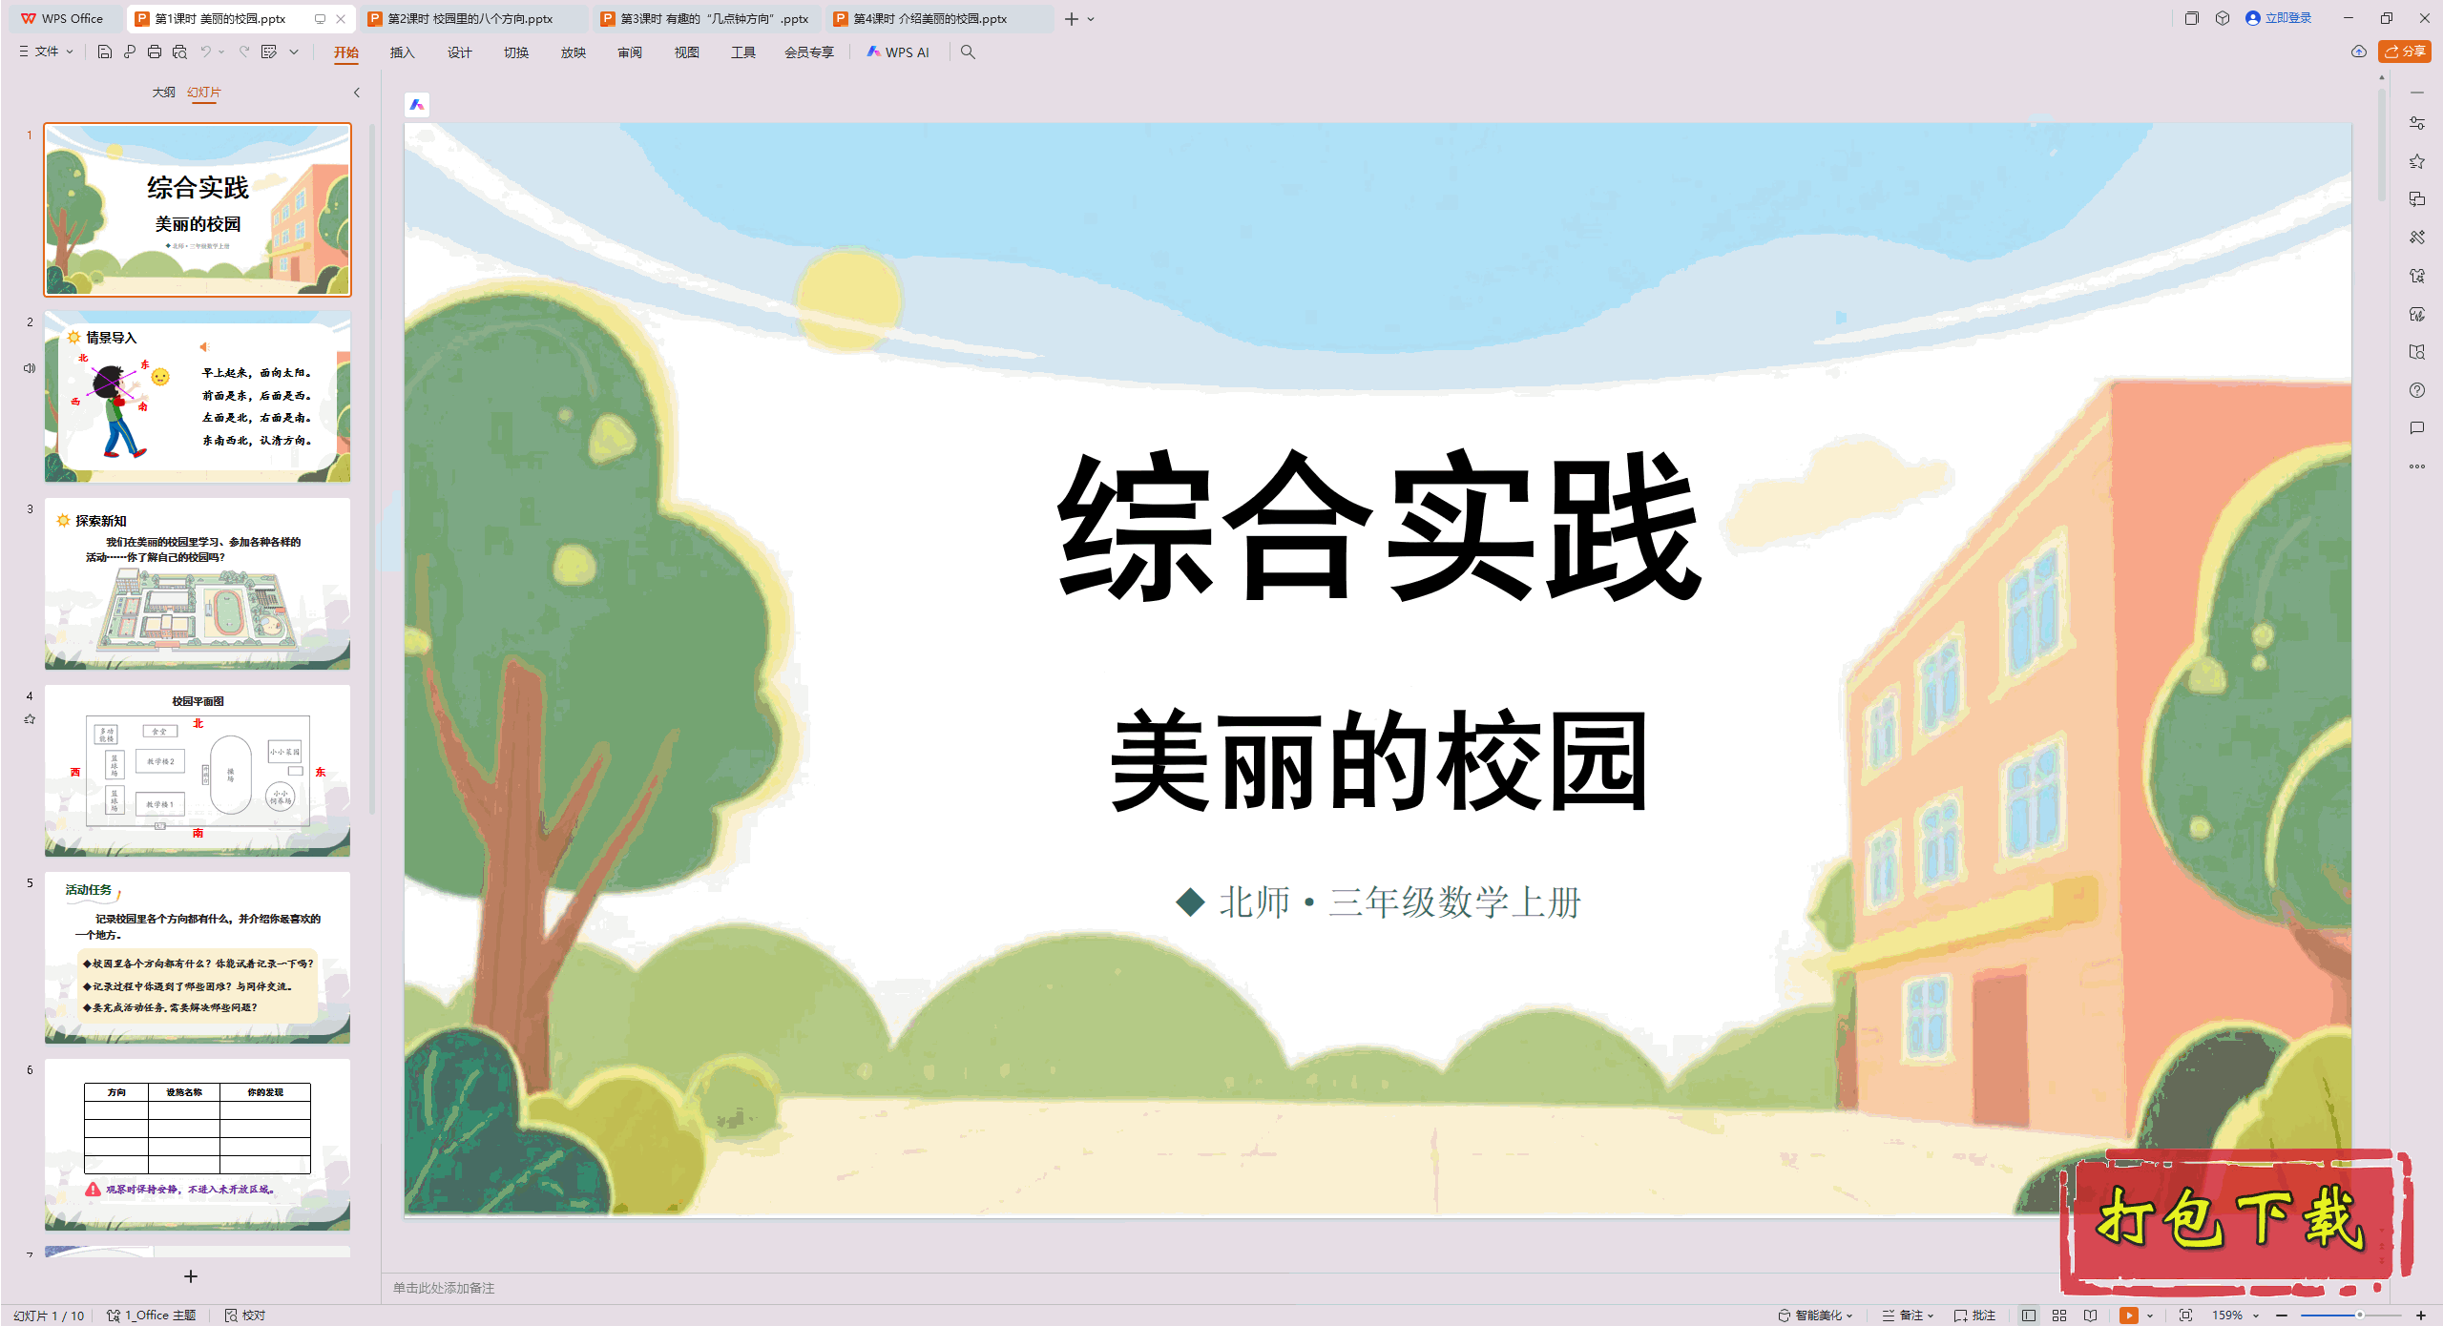Image resolution: width=2443 pixels, height=1326 pixels.
Task: Open print preview icon
Action: pos(179,52)
